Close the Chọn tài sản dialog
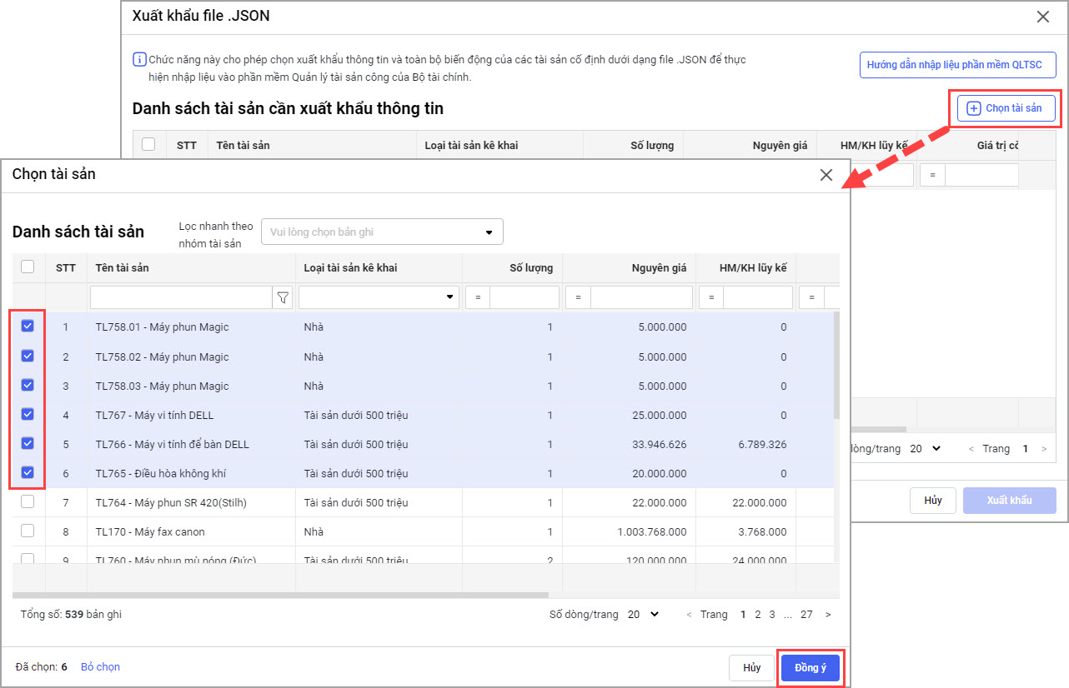Viewport: 1069px width, 688px height. (826, 175)
